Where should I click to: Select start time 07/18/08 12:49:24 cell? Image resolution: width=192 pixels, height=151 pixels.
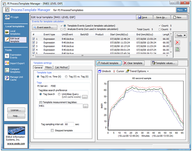pyautogui.click(x=120, y=39)
